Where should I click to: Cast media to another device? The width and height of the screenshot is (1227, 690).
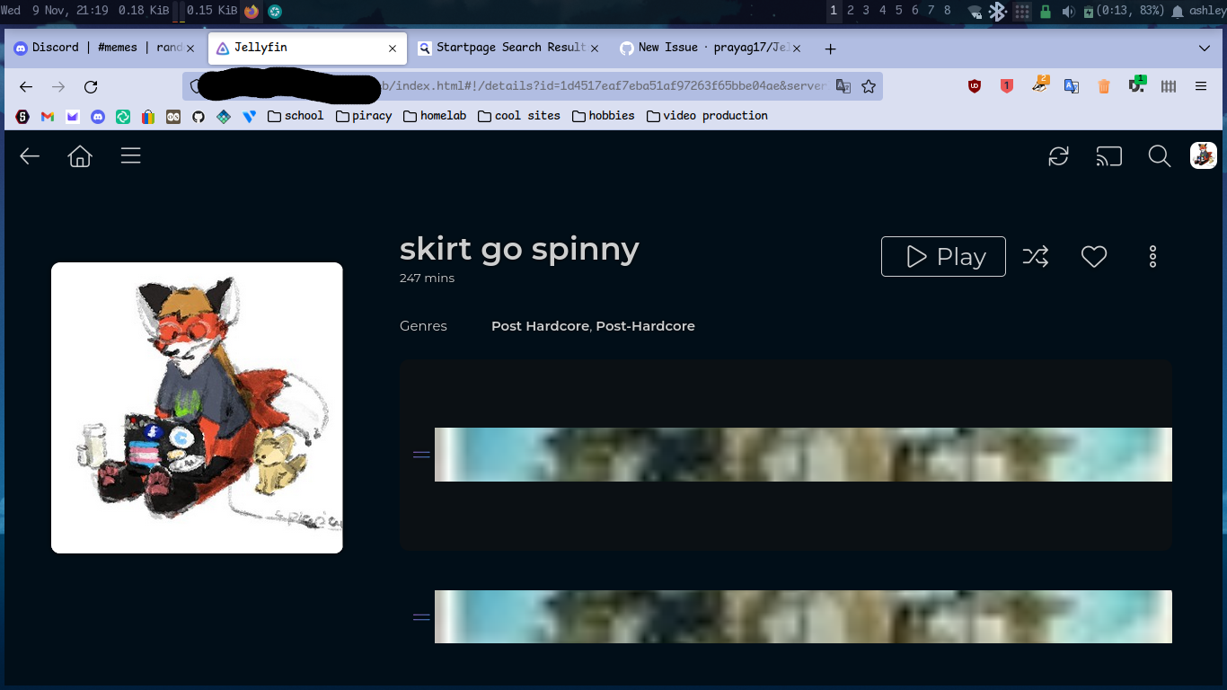pyautogui.click(x=1108, y=155)
